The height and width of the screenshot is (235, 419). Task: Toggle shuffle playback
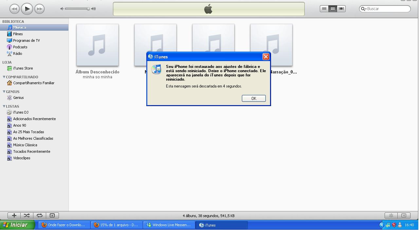pos(27,215)
